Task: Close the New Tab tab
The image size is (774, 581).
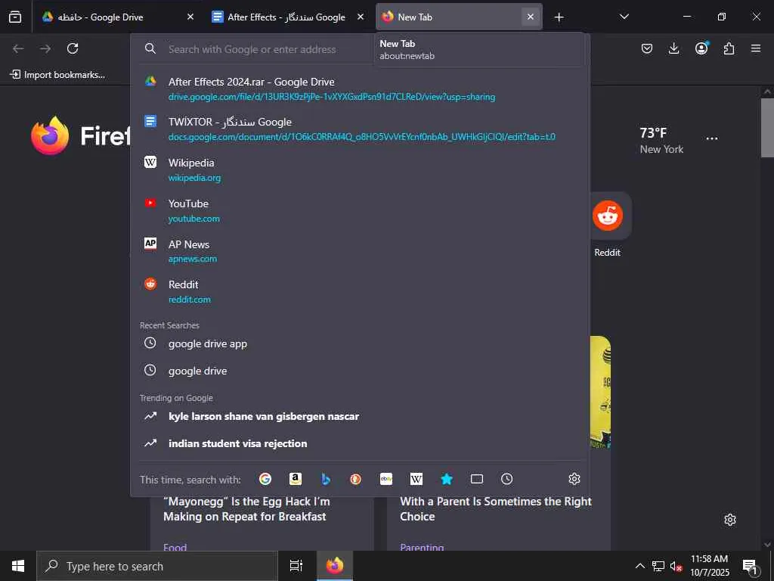Action: tap(531, 17)
